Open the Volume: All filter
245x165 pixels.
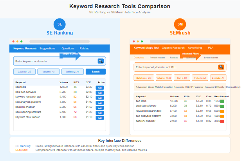[x=49, y=72]
